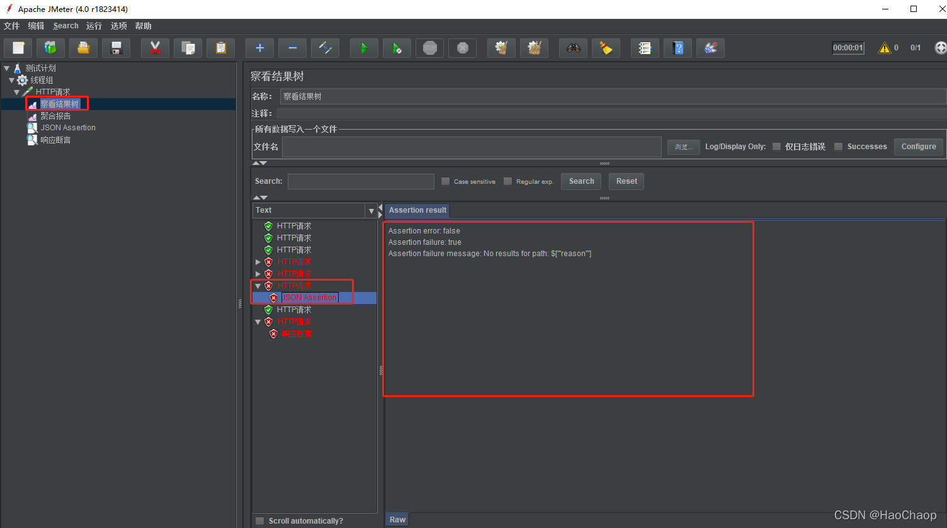This screenshot has width=947, height=528.
Task: Collapse the HTTP请求 node in test plan tree
Action: [16, 92]
